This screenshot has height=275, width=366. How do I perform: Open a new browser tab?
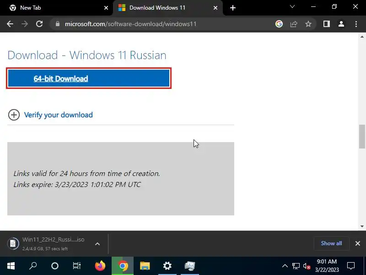233,8
